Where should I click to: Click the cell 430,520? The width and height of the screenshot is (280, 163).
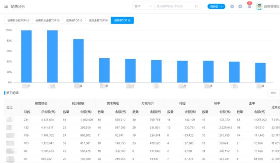point(155,143)
